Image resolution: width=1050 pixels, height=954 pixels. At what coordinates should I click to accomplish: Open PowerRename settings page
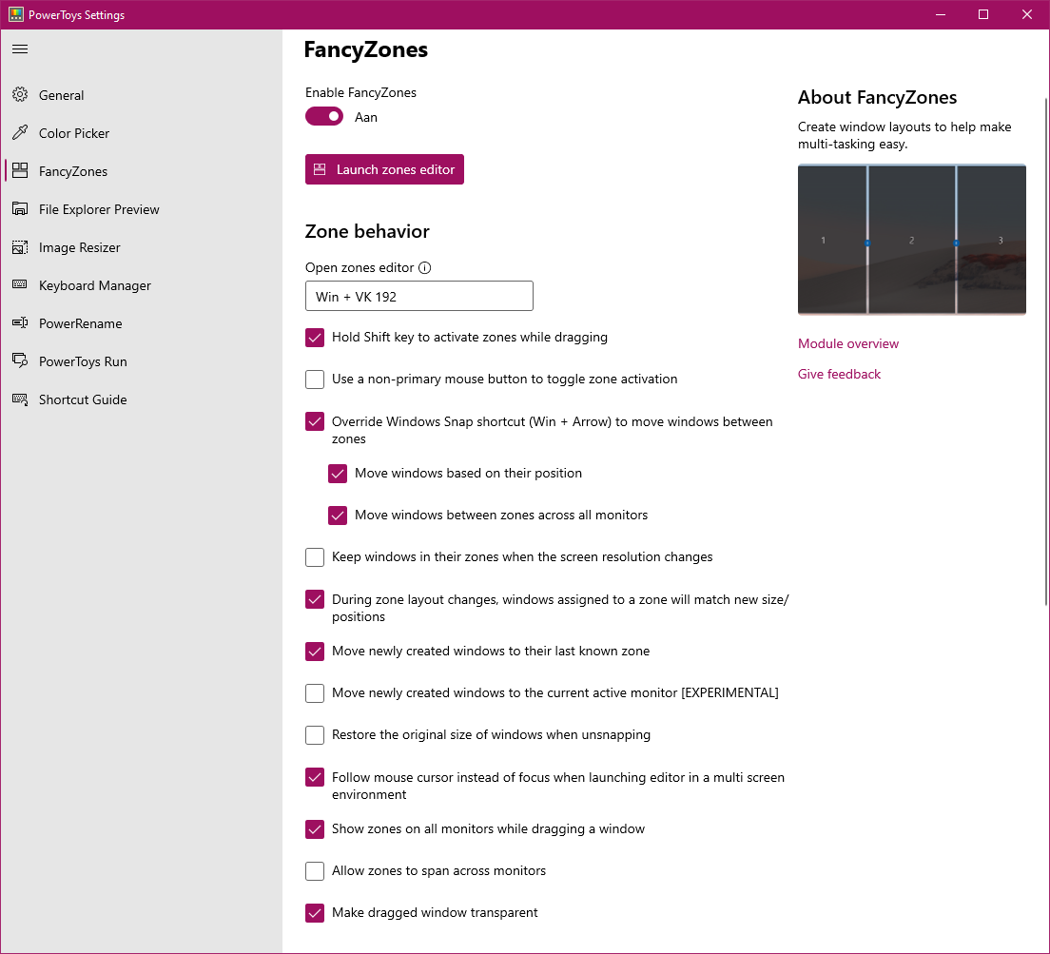point(80,323)
